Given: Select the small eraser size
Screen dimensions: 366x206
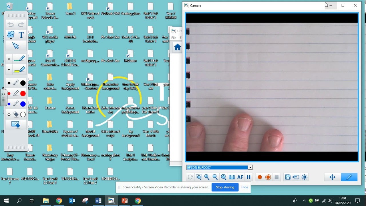Looking at the screenshot, I should tap(9, 114).
